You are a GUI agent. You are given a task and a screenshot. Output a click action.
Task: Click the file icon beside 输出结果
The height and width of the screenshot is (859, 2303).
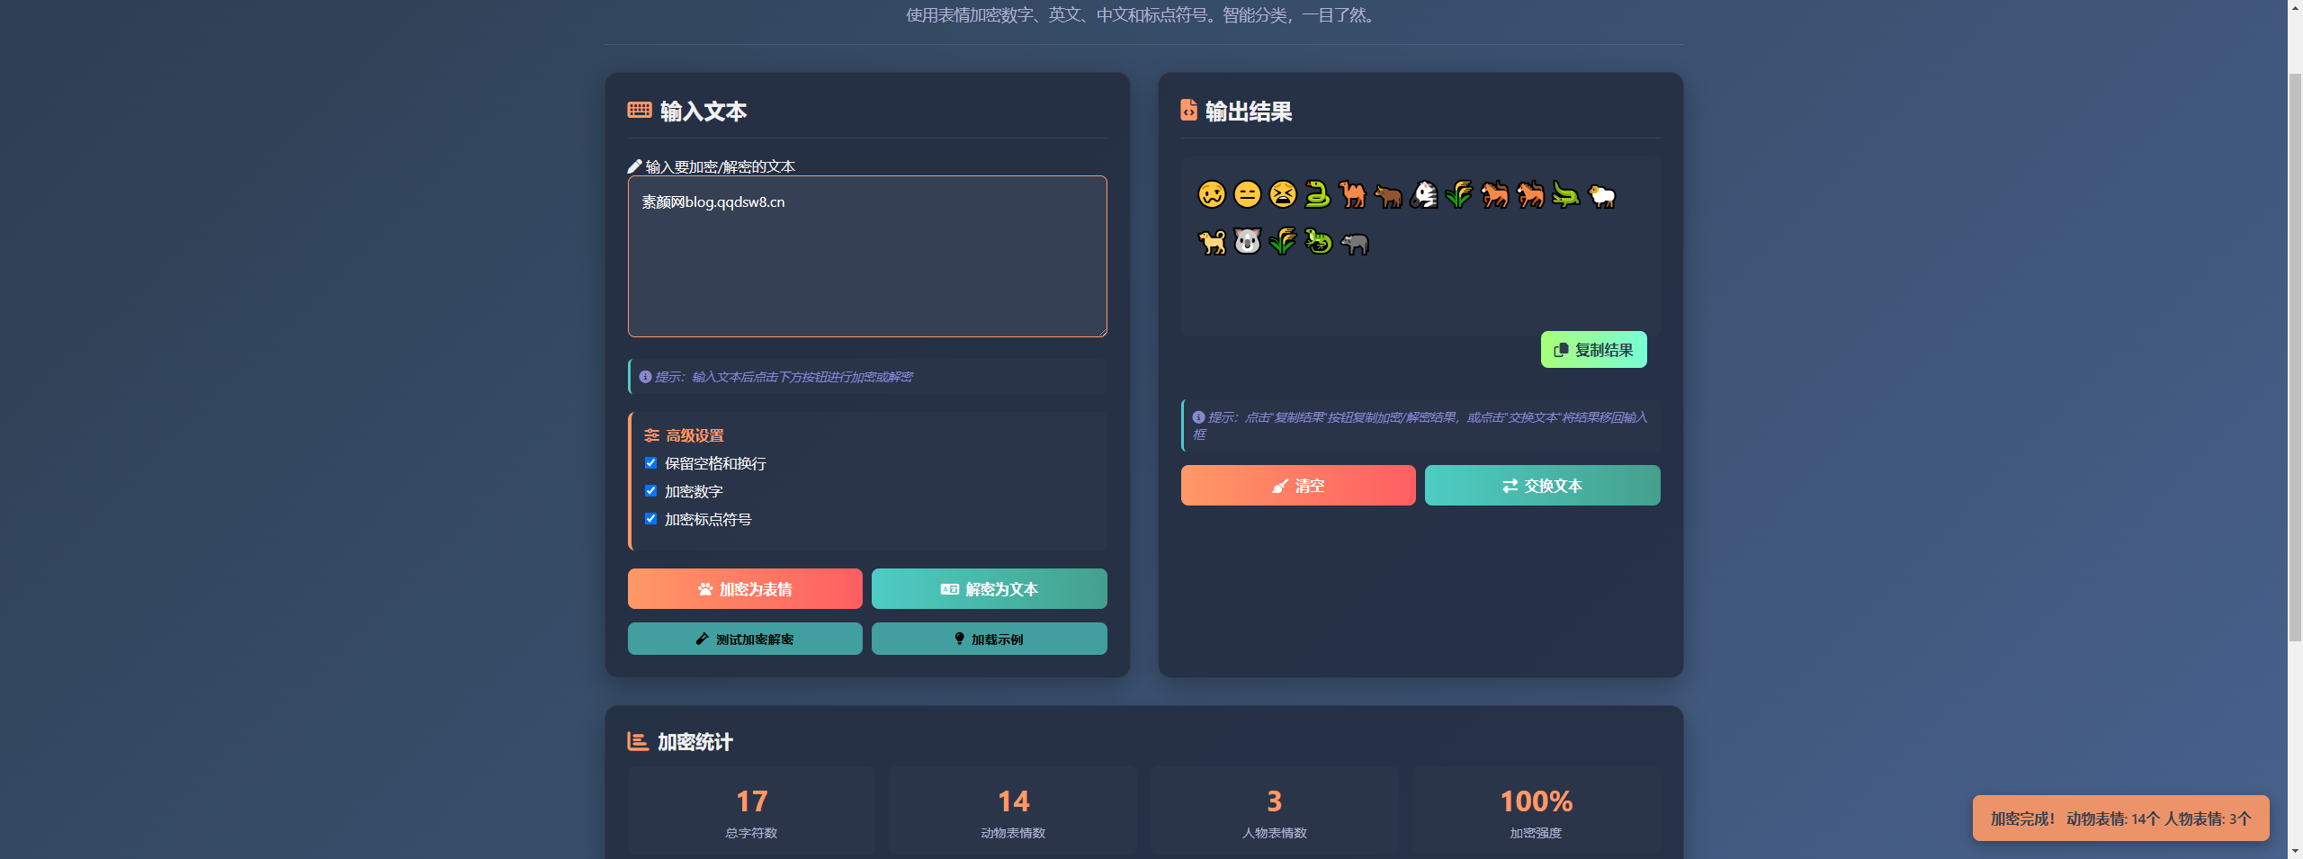click(x=1189, y=112)
